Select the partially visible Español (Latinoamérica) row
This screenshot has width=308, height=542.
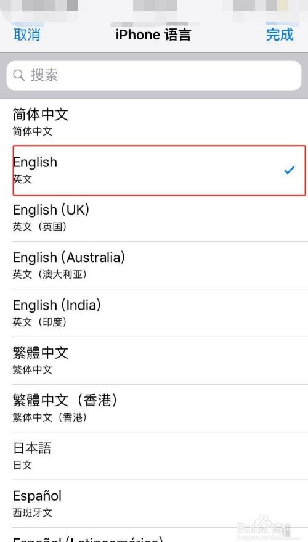(x=154, y=535)
